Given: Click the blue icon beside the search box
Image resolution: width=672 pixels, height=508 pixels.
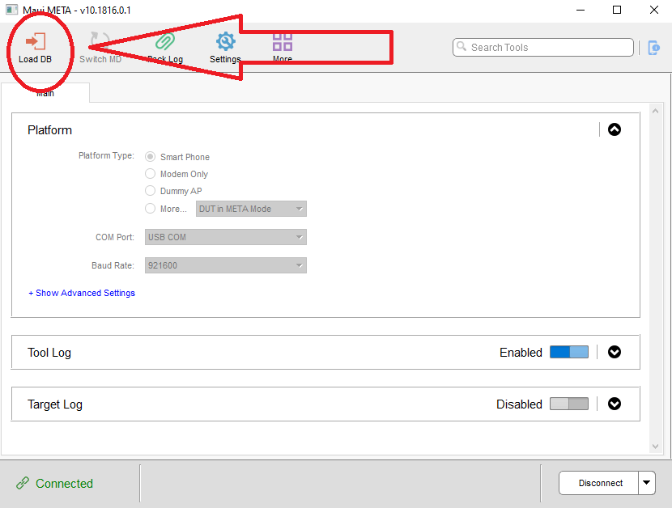Looking at the screenshot, I should (653, 48).
